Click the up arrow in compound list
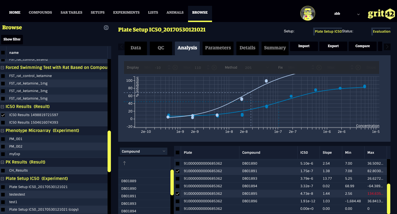Screen dimensions: 397x214 [x=125, y=163]
